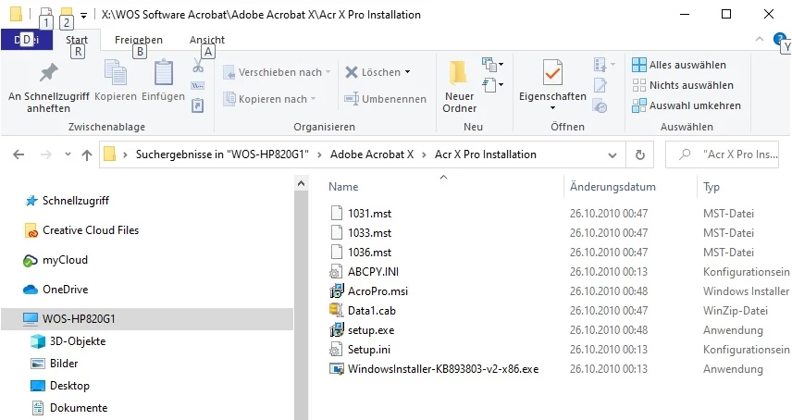
Task: Click the setup.exe application icon
Action: (x=337, y=329)
